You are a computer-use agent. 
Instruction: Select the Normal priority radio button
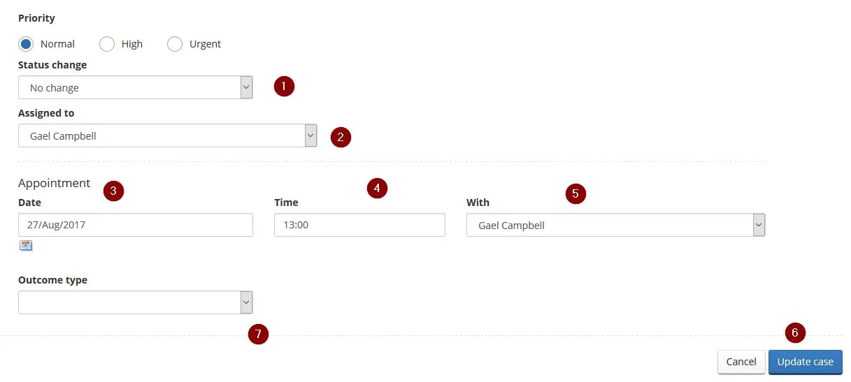(26, 44)
